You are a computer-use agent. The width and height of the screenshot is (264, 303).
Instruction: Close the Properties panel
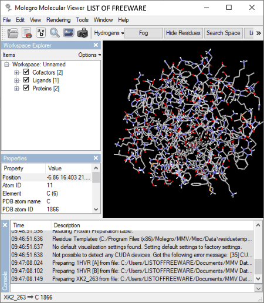(96, 158)
